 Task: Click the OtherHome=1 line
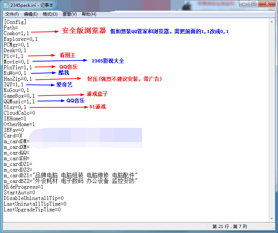tap(19, 124)
